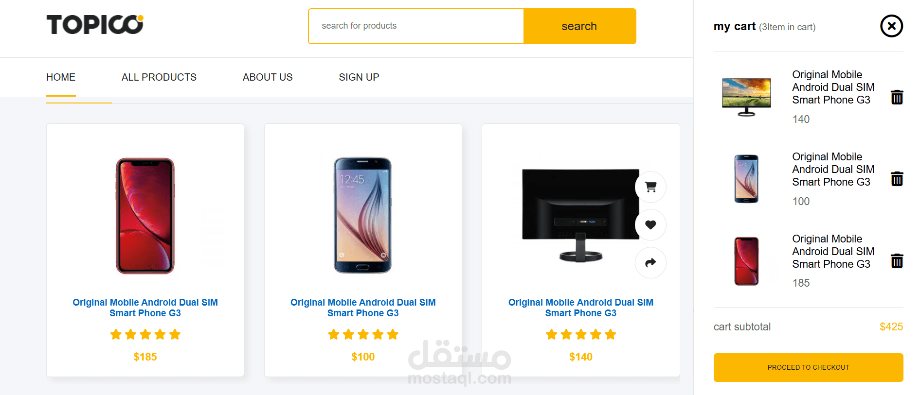Open the $185 red phone product title
920x395 pixels.
[x=145, y=308]
